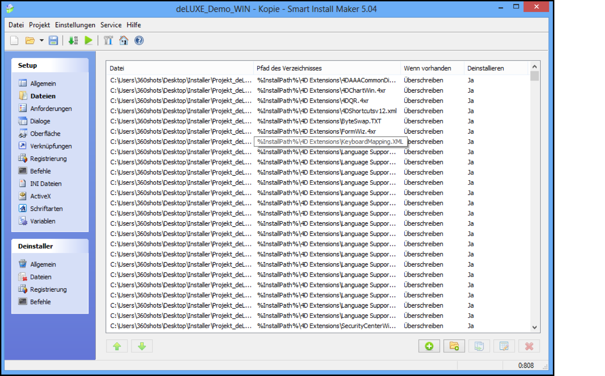Move selected file up with green arrow

[117, 346]
